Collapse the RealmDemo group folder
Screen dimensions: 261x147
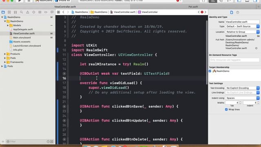coord(5,21)
